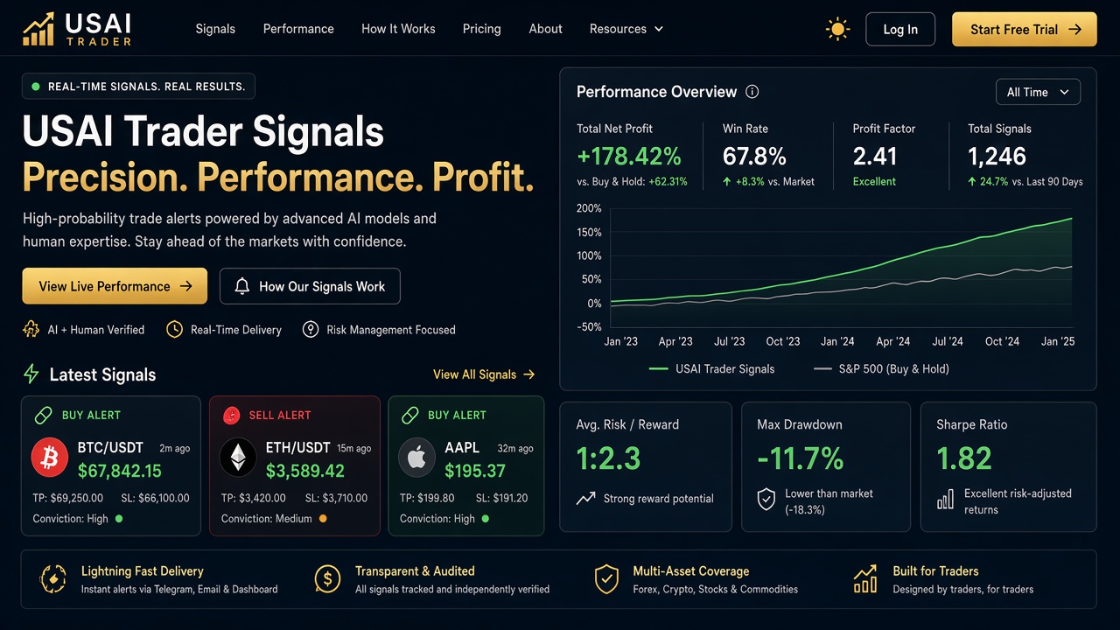Click How Our Signals Work button
The width and height of the screenshot is (1120, 630).
310,286
